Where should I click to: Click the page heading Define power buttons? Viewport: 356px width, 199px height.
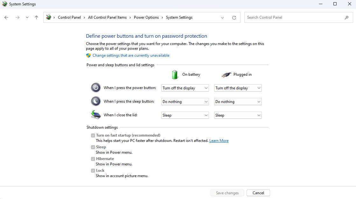coord(146,36)
